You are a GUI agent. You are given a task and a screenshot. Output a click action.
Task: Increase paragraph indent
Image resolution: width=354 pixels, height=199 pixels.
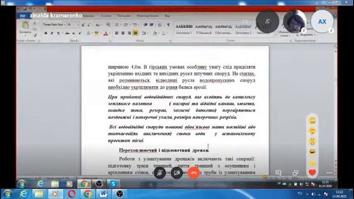(152, 25)
